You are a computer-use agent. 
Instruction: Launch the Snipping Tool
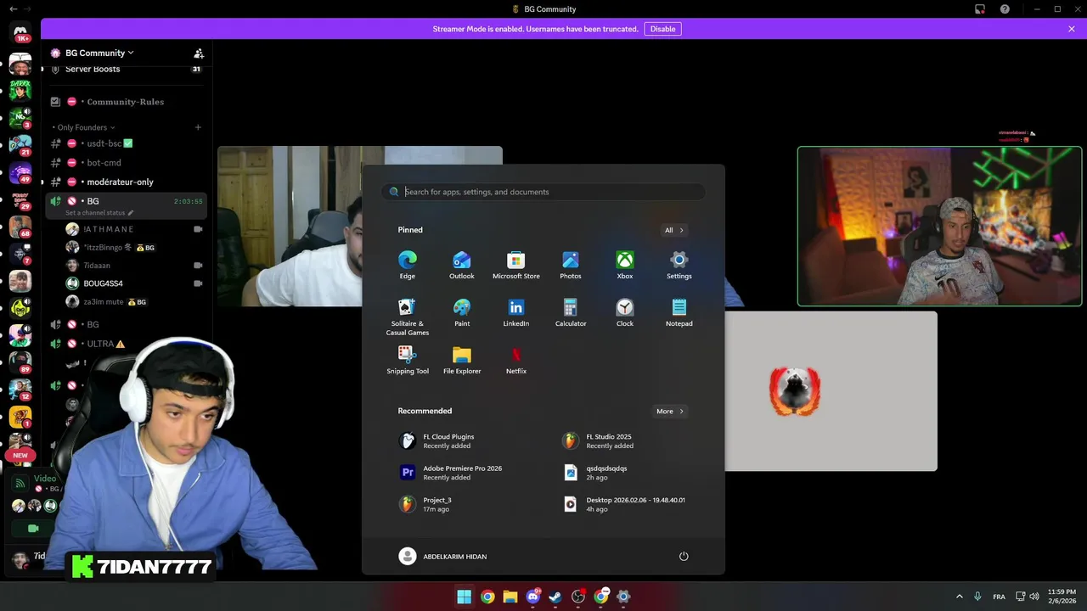(x=408, y=360)
